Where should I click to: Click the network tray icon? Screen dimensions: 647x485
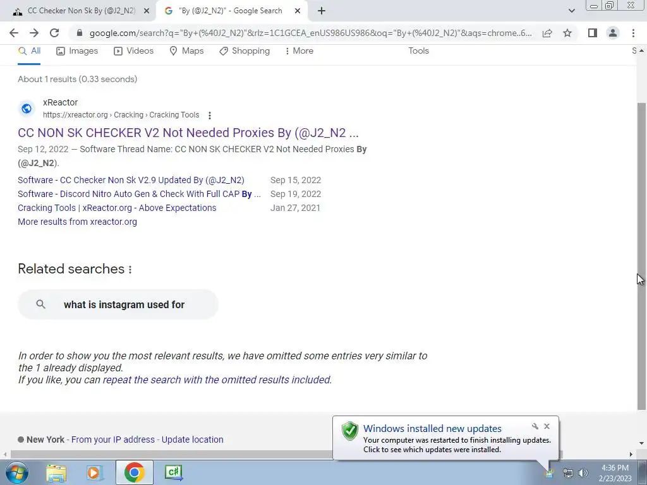568,474
